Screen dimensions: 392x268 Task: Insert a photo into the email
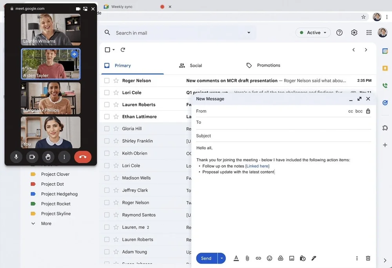(291, 258)
